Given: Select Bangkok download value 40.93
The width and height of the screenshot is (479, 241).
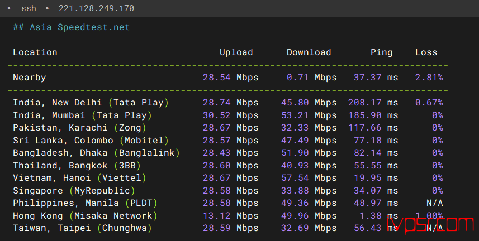Looking at the screenshot, I should click(x=295, y=165).
